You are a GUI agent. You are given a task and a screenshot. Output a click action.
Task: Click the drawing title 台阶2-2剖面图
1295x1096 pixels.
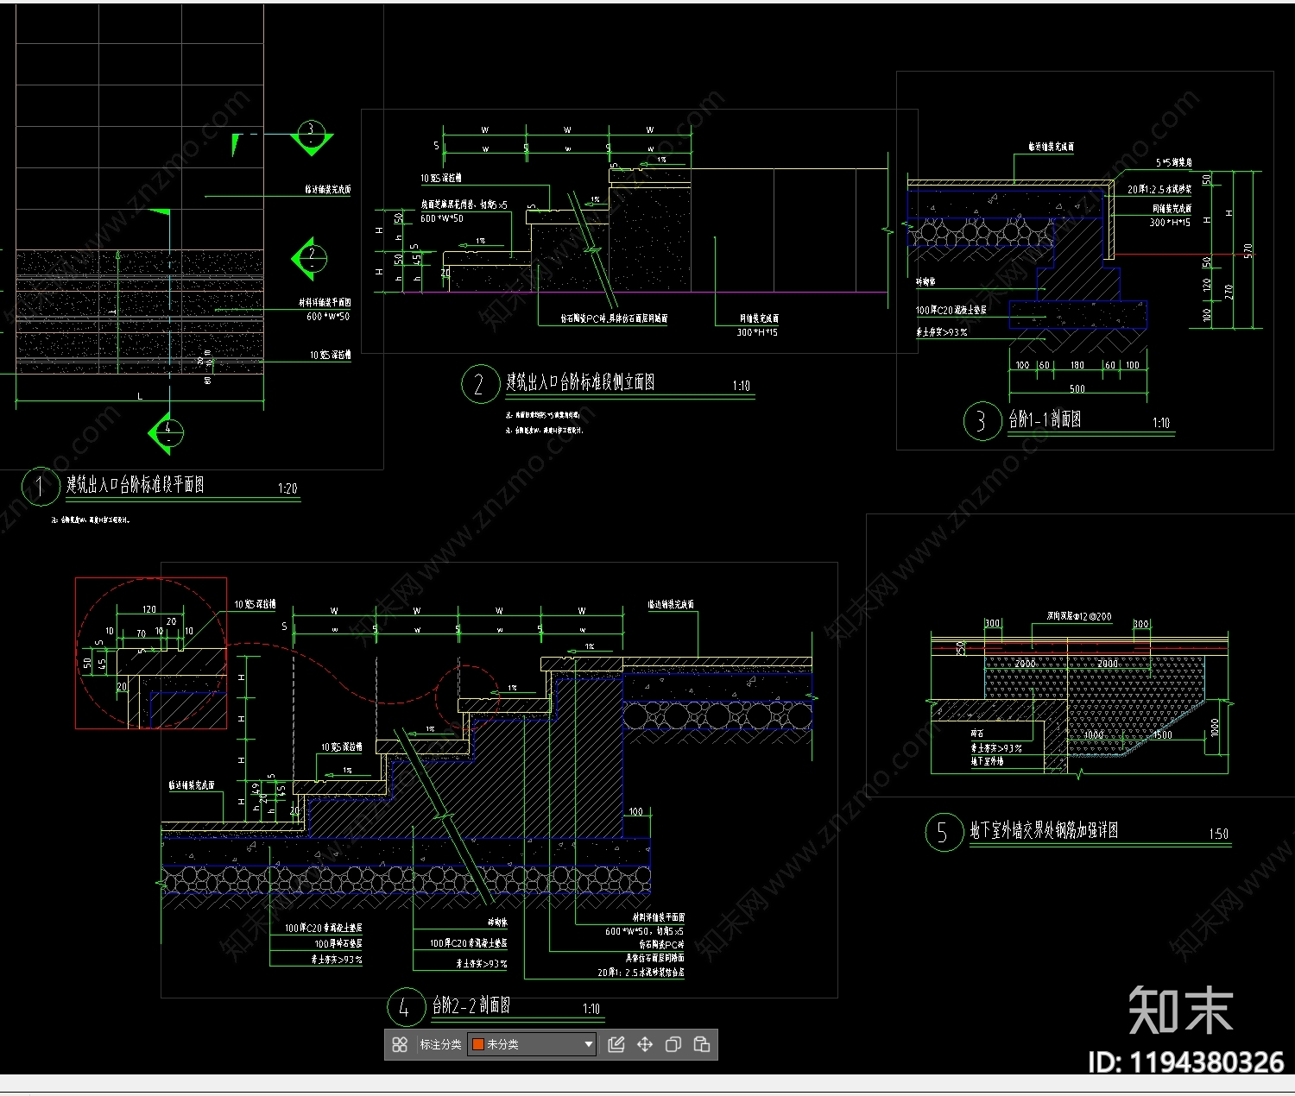[x=471, y=1005]
